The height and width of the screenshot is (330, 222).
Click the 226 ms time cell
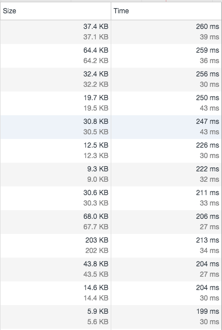[x=166, y=151]
